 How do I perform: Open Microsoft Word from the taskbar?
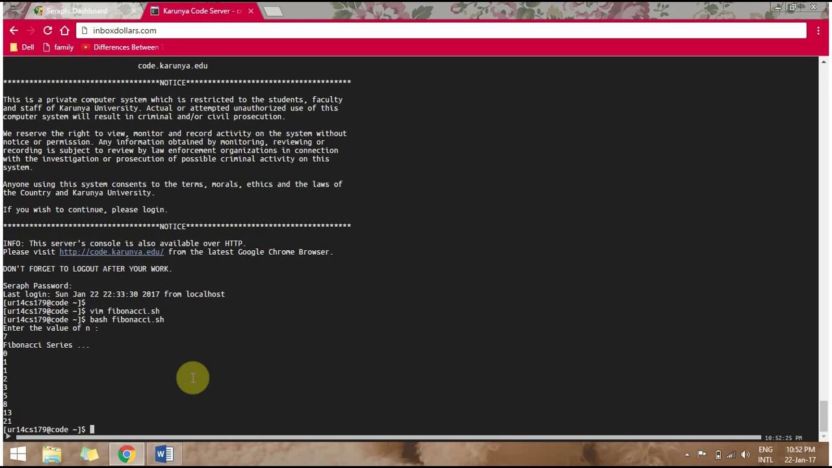[164, 454]
